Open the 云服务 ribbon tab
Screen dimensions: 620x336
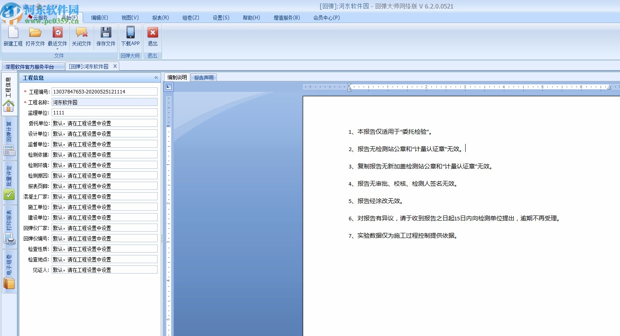tap(40, 18)
